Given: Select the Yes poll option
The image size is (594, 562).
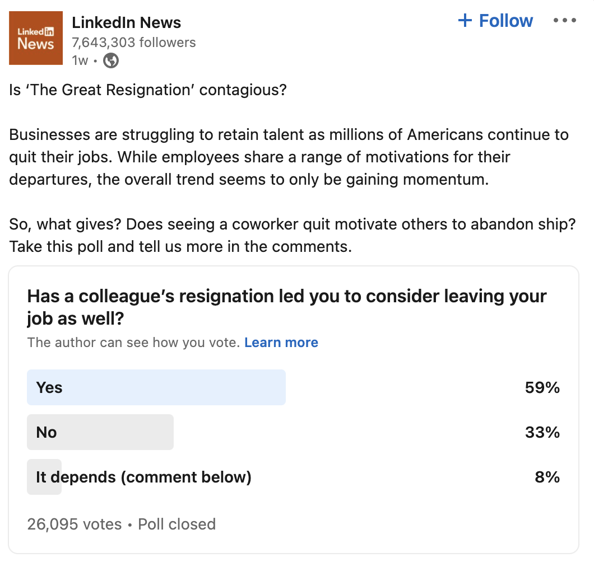Looking at the screenshot, I should (156, 387).
